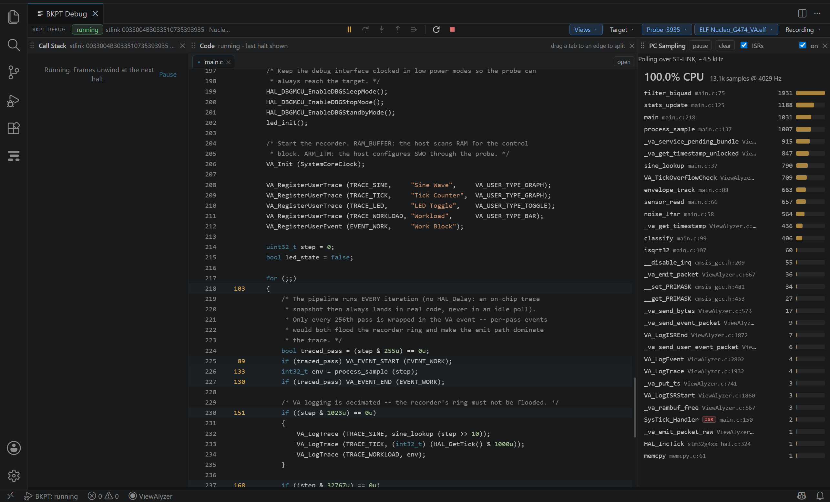Click the 100.0% CPU heading

(x=674, y=77)
